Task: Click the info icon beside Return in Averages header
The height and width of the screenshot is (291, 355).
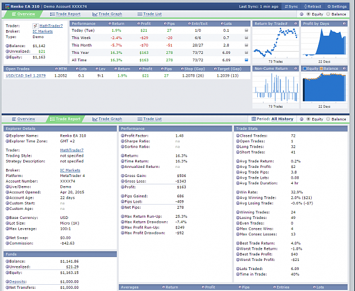Action: coord(164,287)
